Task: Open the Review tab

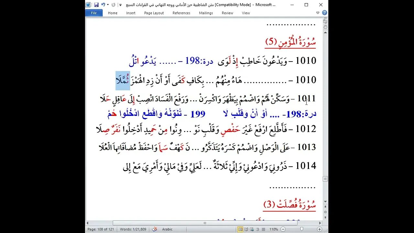Action: [227, 13]
